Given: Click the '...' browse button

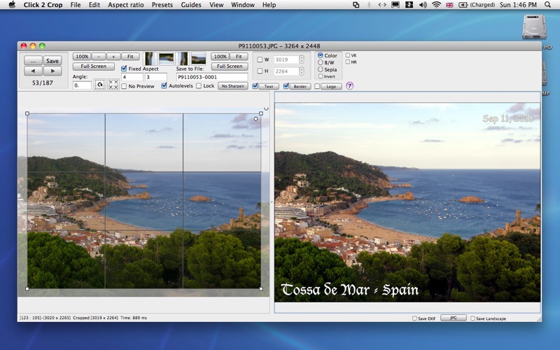Looking at the screenshot, I should [33, 61].
